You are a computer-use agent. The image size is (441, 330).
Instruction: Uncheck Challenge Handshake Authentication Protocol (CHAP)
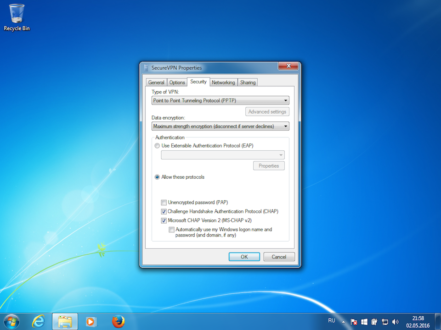tap(164, 211)
